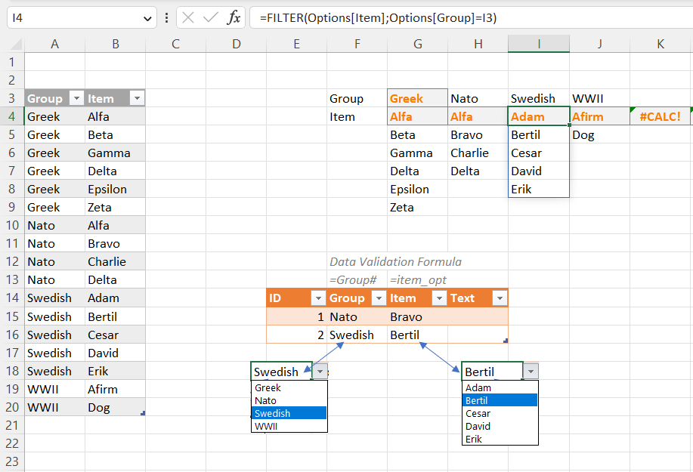Select column I by its header

coord(539,44)
